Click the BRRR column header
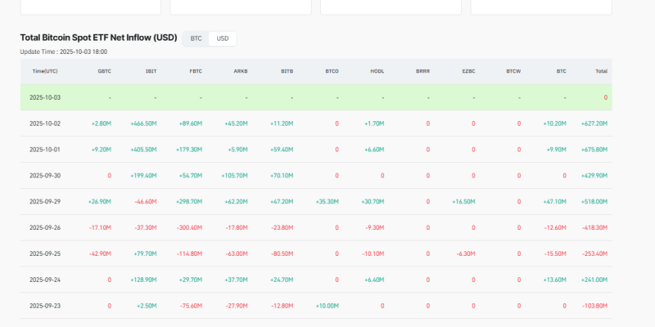Image resolution: width=655 pixels, height=327 pixels. [x=422, y=71]
